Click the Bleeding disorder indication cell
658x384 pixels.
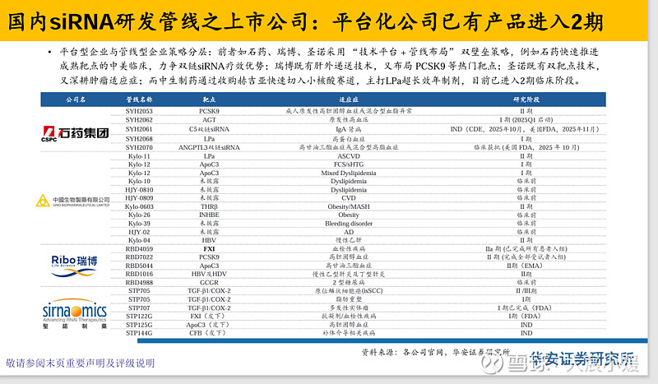click(x=349, y=224)
